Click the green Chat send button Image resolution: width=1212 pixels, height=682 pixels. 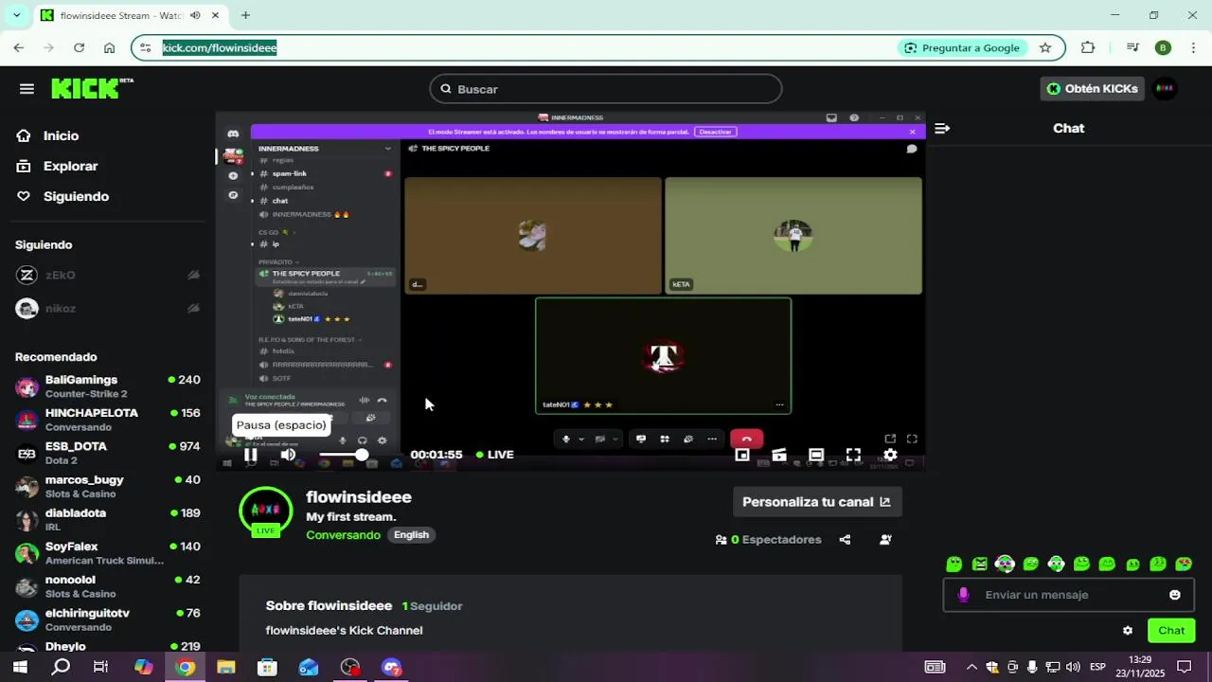point(1171,631)
